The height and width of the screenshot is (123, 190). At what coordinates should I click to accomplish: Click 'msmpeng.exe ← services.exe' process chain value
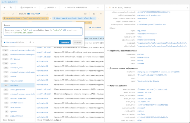[x=149, y=15]
